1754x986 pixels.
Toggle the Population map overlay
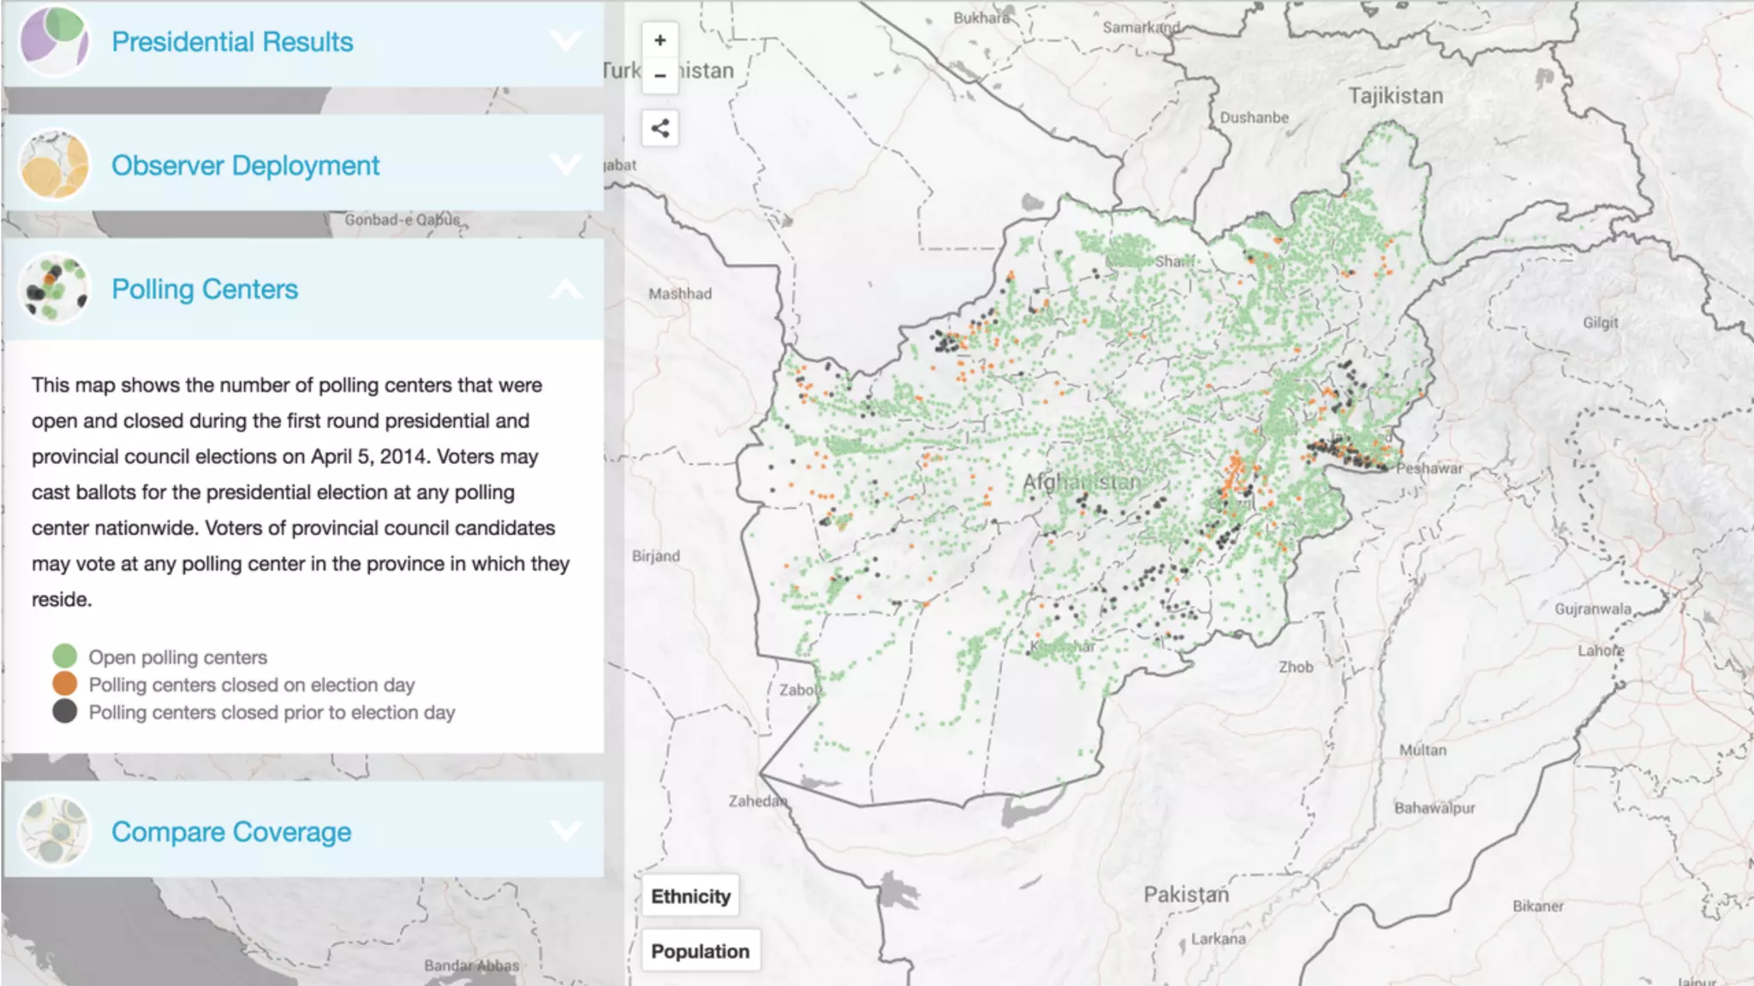click(x=700, y=951)
